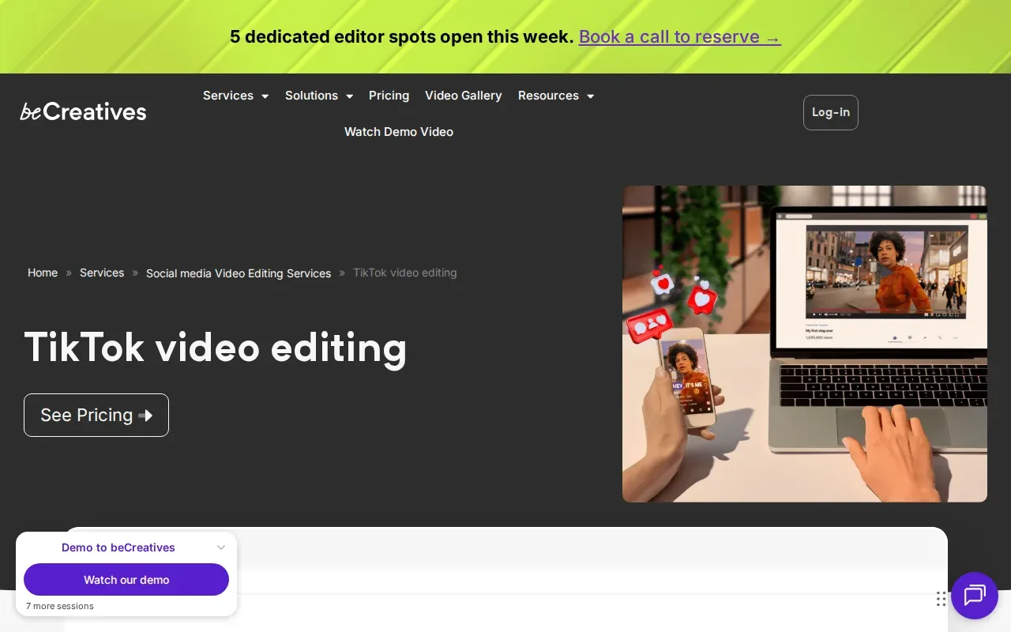Follow the Book a call to reserve link
The width and height of the screenshot is (1011, 632).
pos(680,36)
